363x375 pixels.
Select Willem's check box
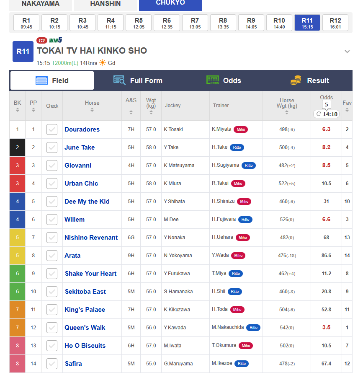pyautogui.click(x=52, y=220)
